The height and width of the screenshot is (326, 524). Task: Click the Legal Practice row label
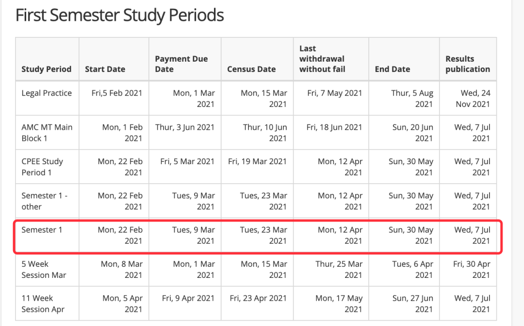coord(47,93)
